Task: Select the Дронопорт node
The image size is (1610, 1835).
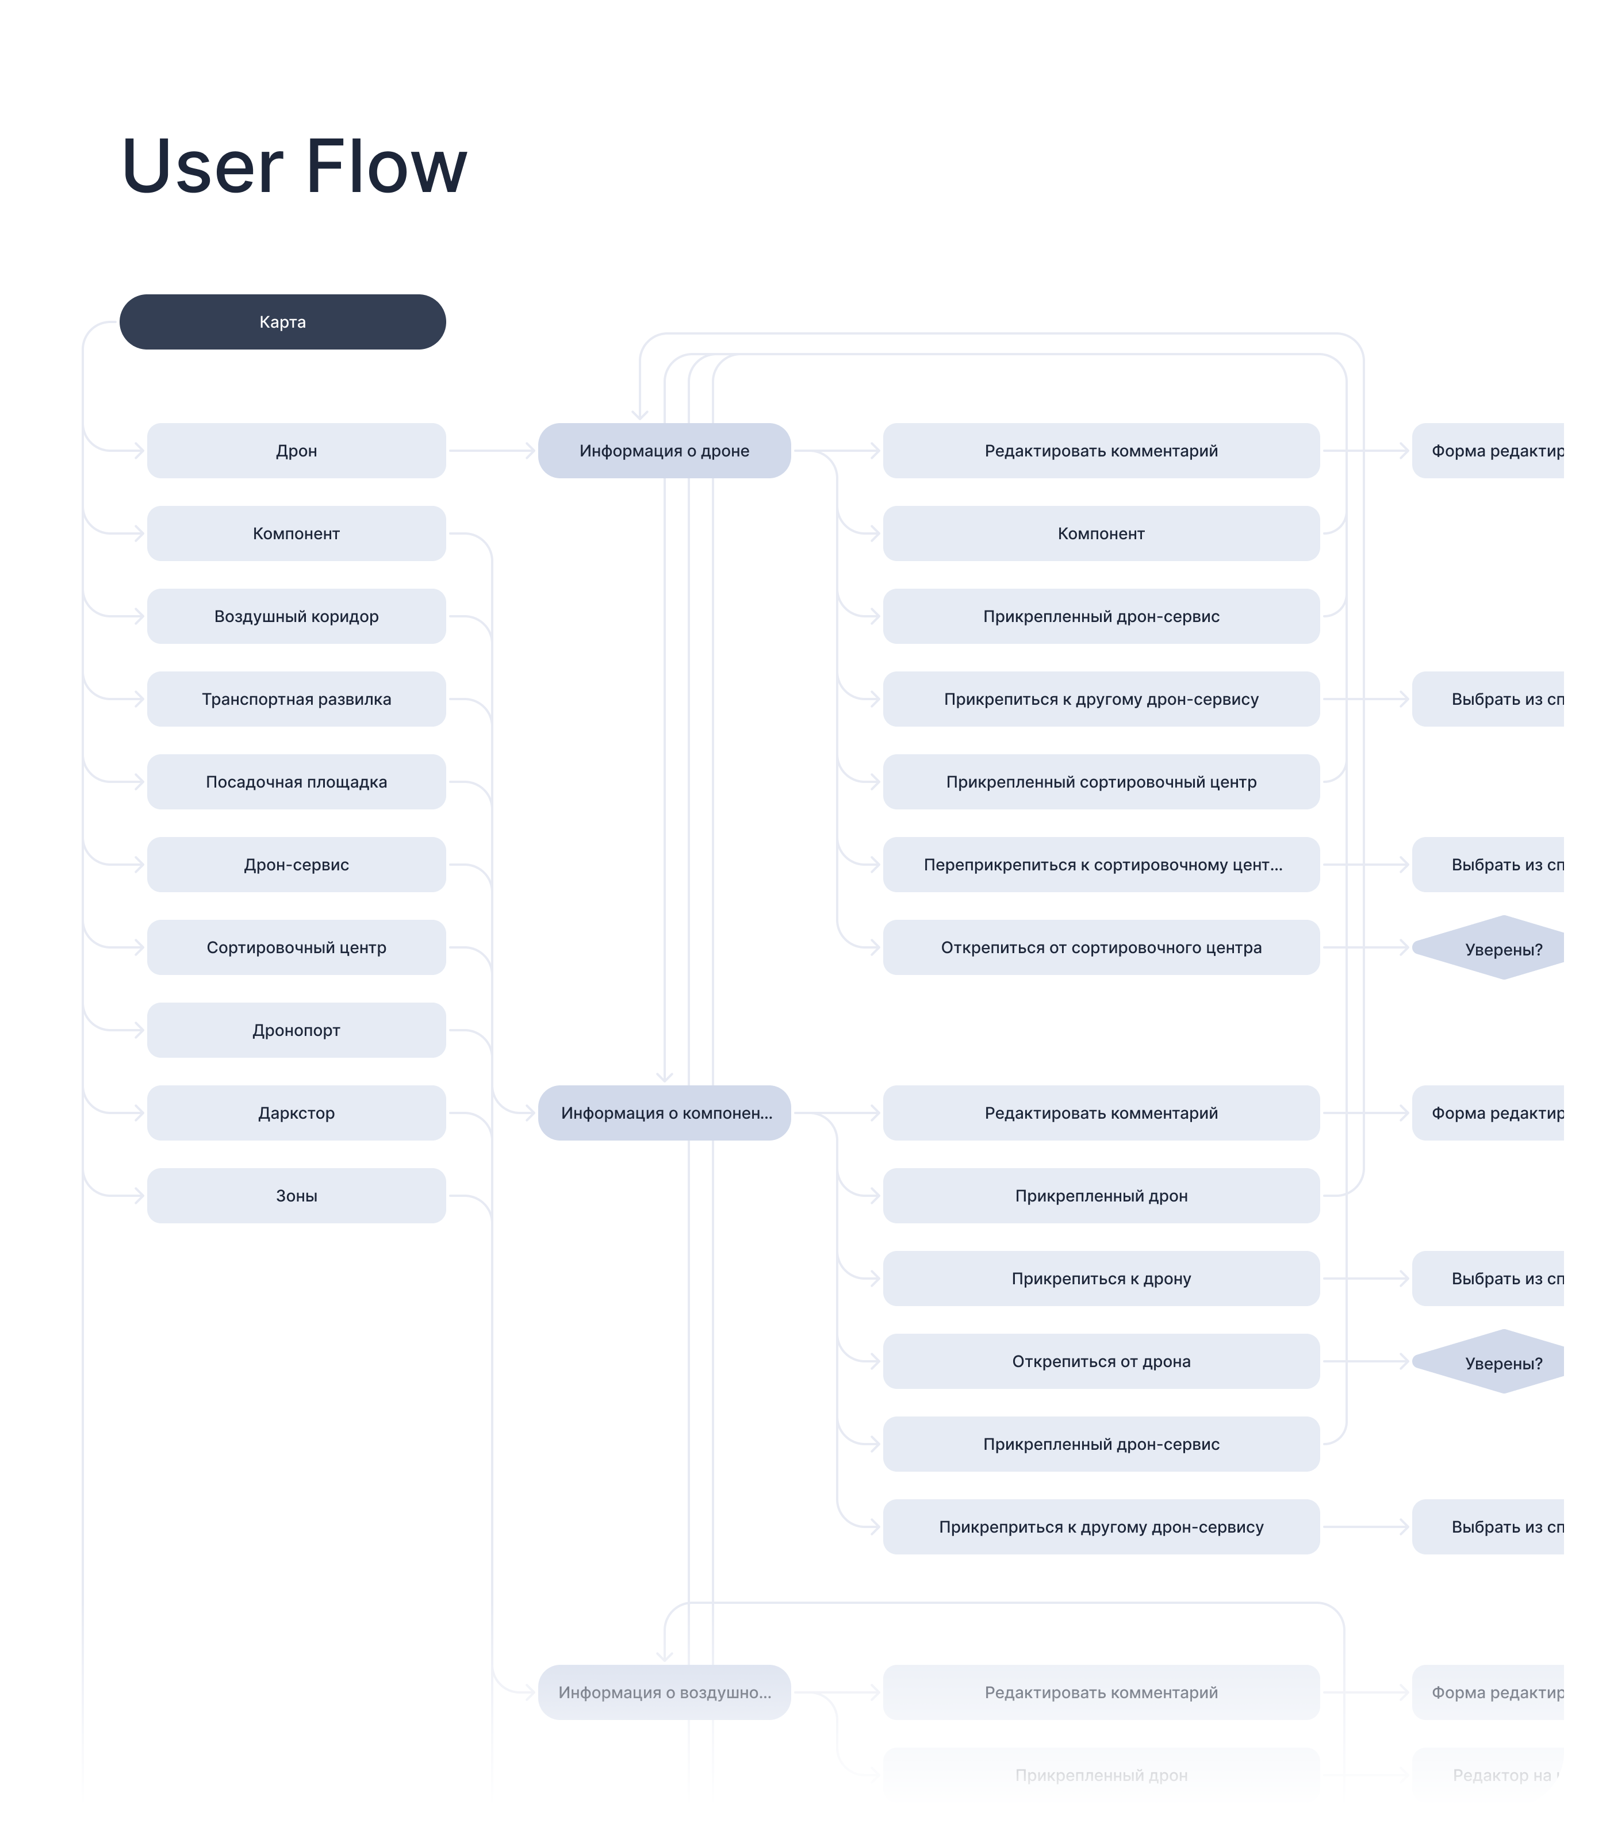Action: click(296, 1030)
